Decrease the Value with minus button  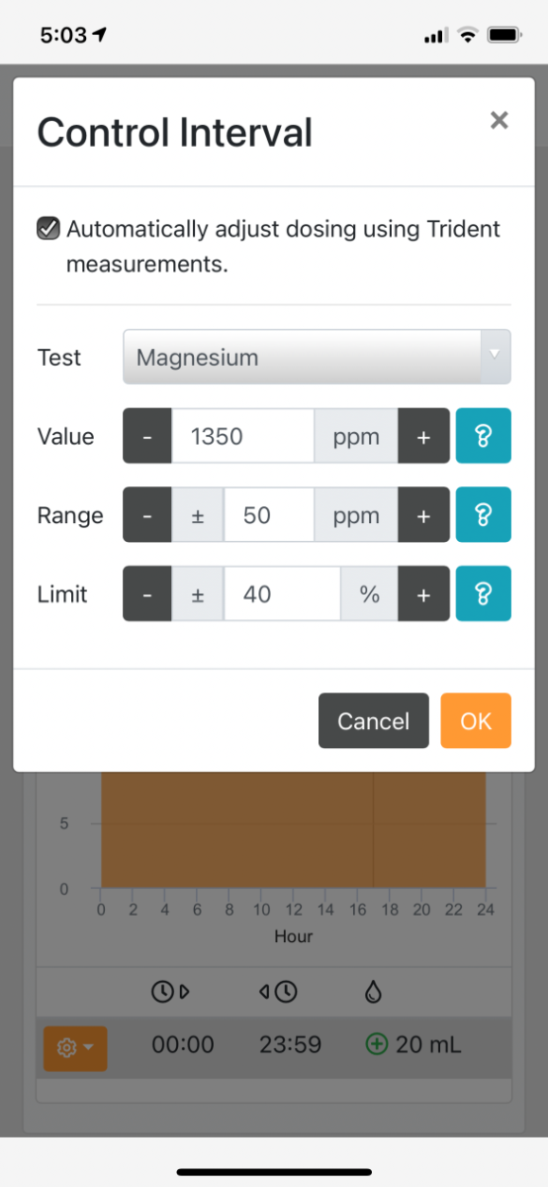pos(147,436)
